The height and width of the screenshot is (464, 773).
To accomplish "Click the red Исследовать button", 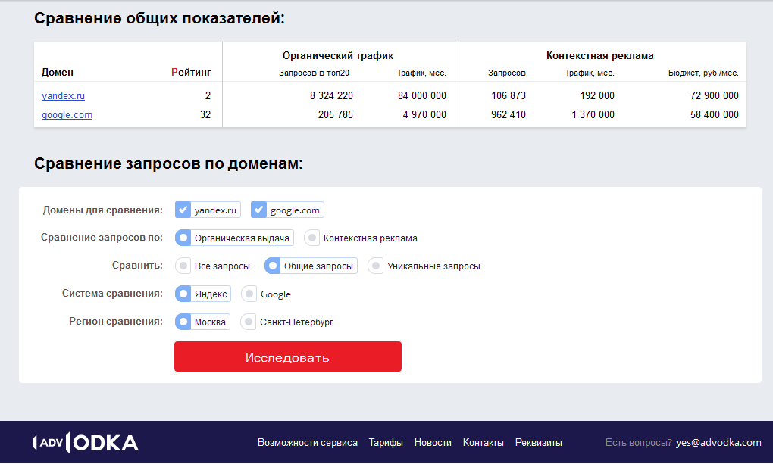I will tap(288, 357).
